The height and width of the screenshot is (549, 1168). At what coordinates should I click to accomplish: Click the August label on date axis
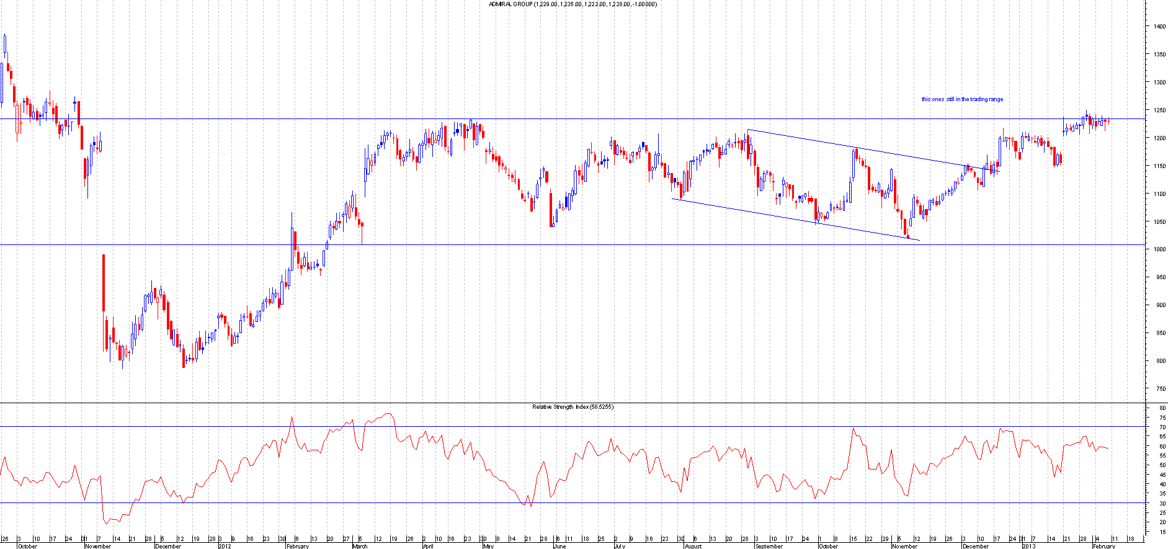click(x=693, y=546)
